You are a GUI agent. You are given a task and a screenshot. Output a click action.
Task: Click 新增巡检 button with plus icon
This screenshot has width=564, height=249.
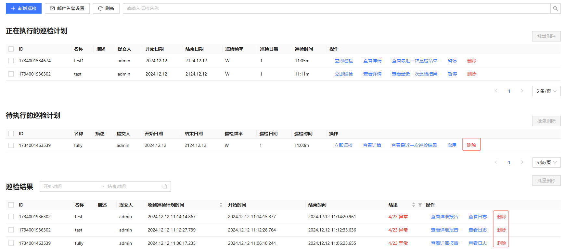click(24, 8)
